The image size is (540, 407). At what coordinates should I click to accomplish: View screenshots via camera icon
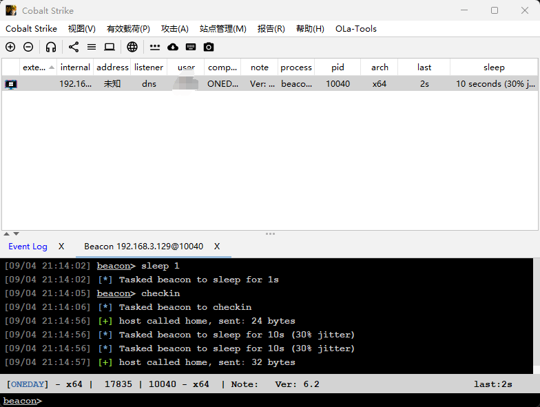click(209, 47)
